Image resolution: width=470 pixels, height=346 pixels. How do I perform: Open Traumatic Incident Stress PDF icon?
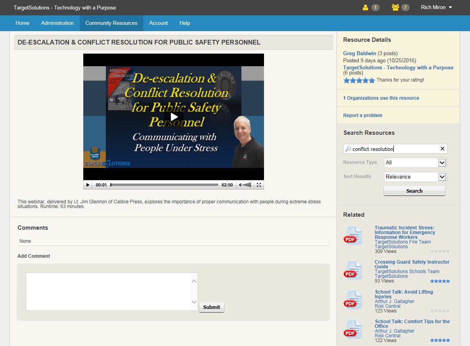tap(353, 236)
